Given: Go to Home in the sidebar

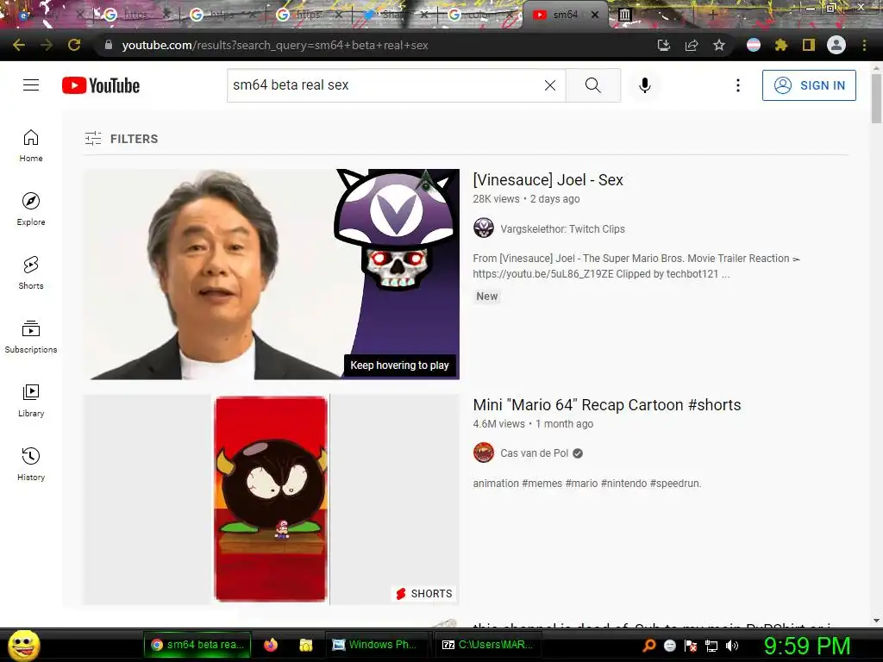Looking at the screenshot, I should click(31, 146).
